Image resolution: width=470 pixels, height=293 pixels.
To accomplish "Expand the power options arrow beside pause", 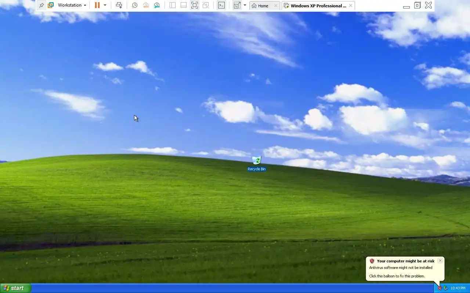I will click(105, 5).
